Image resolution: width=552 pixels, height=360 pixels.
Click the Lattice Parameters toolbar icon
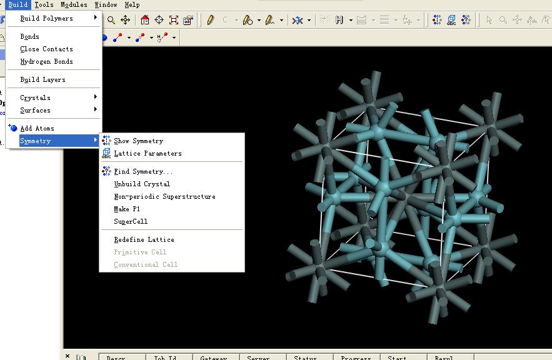451,20
